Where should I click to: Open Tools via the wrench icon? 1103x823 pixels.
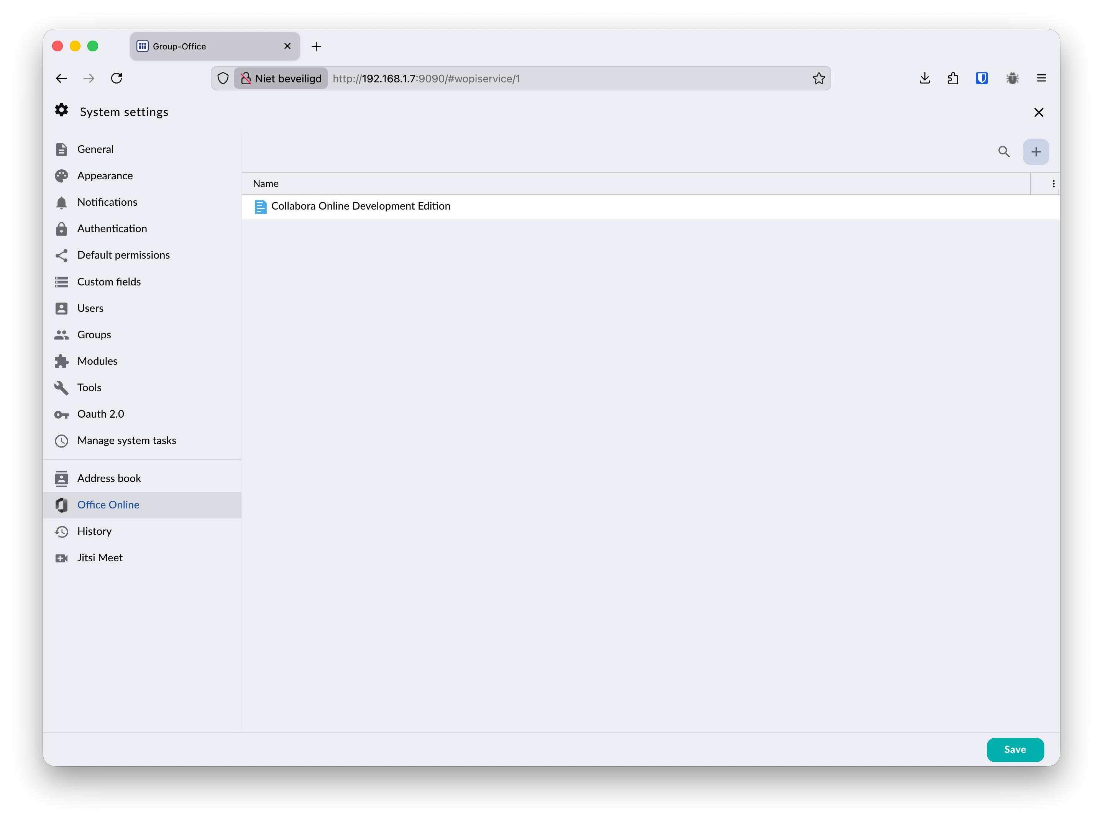[61, 388]
